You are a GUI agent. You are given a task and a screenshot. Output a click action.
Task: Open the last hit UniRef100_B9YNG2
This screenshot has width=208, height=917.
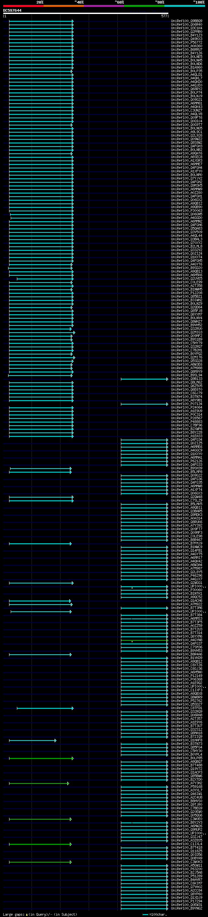[x=187, y=909]
